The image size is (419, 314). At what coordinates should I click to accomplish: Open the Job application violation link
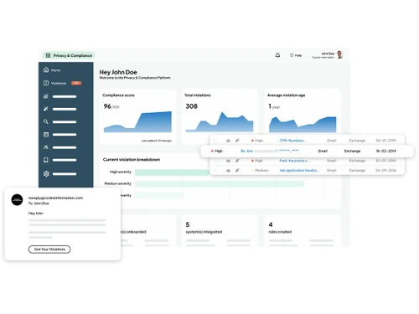(x=299, y=170)
